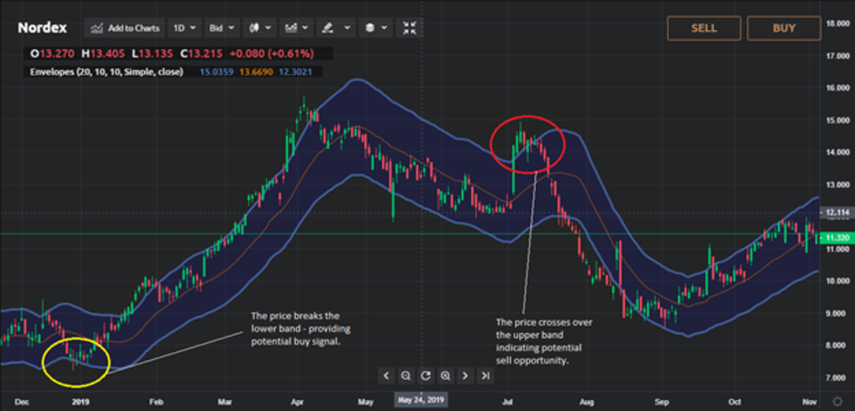The width and height of the screenshot is (855, 411).
Task: Click the May 24, 2019 date marker
Action: pos(421,401)
